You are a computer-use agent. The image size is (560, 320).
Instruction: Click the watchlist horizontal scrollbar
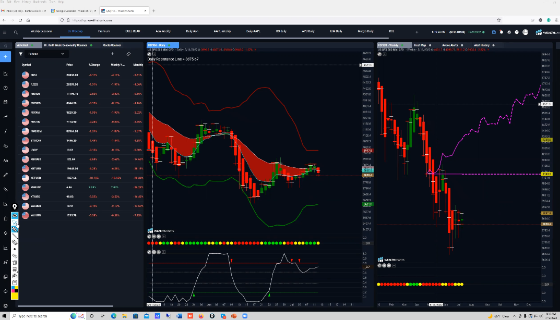(65, 306)
